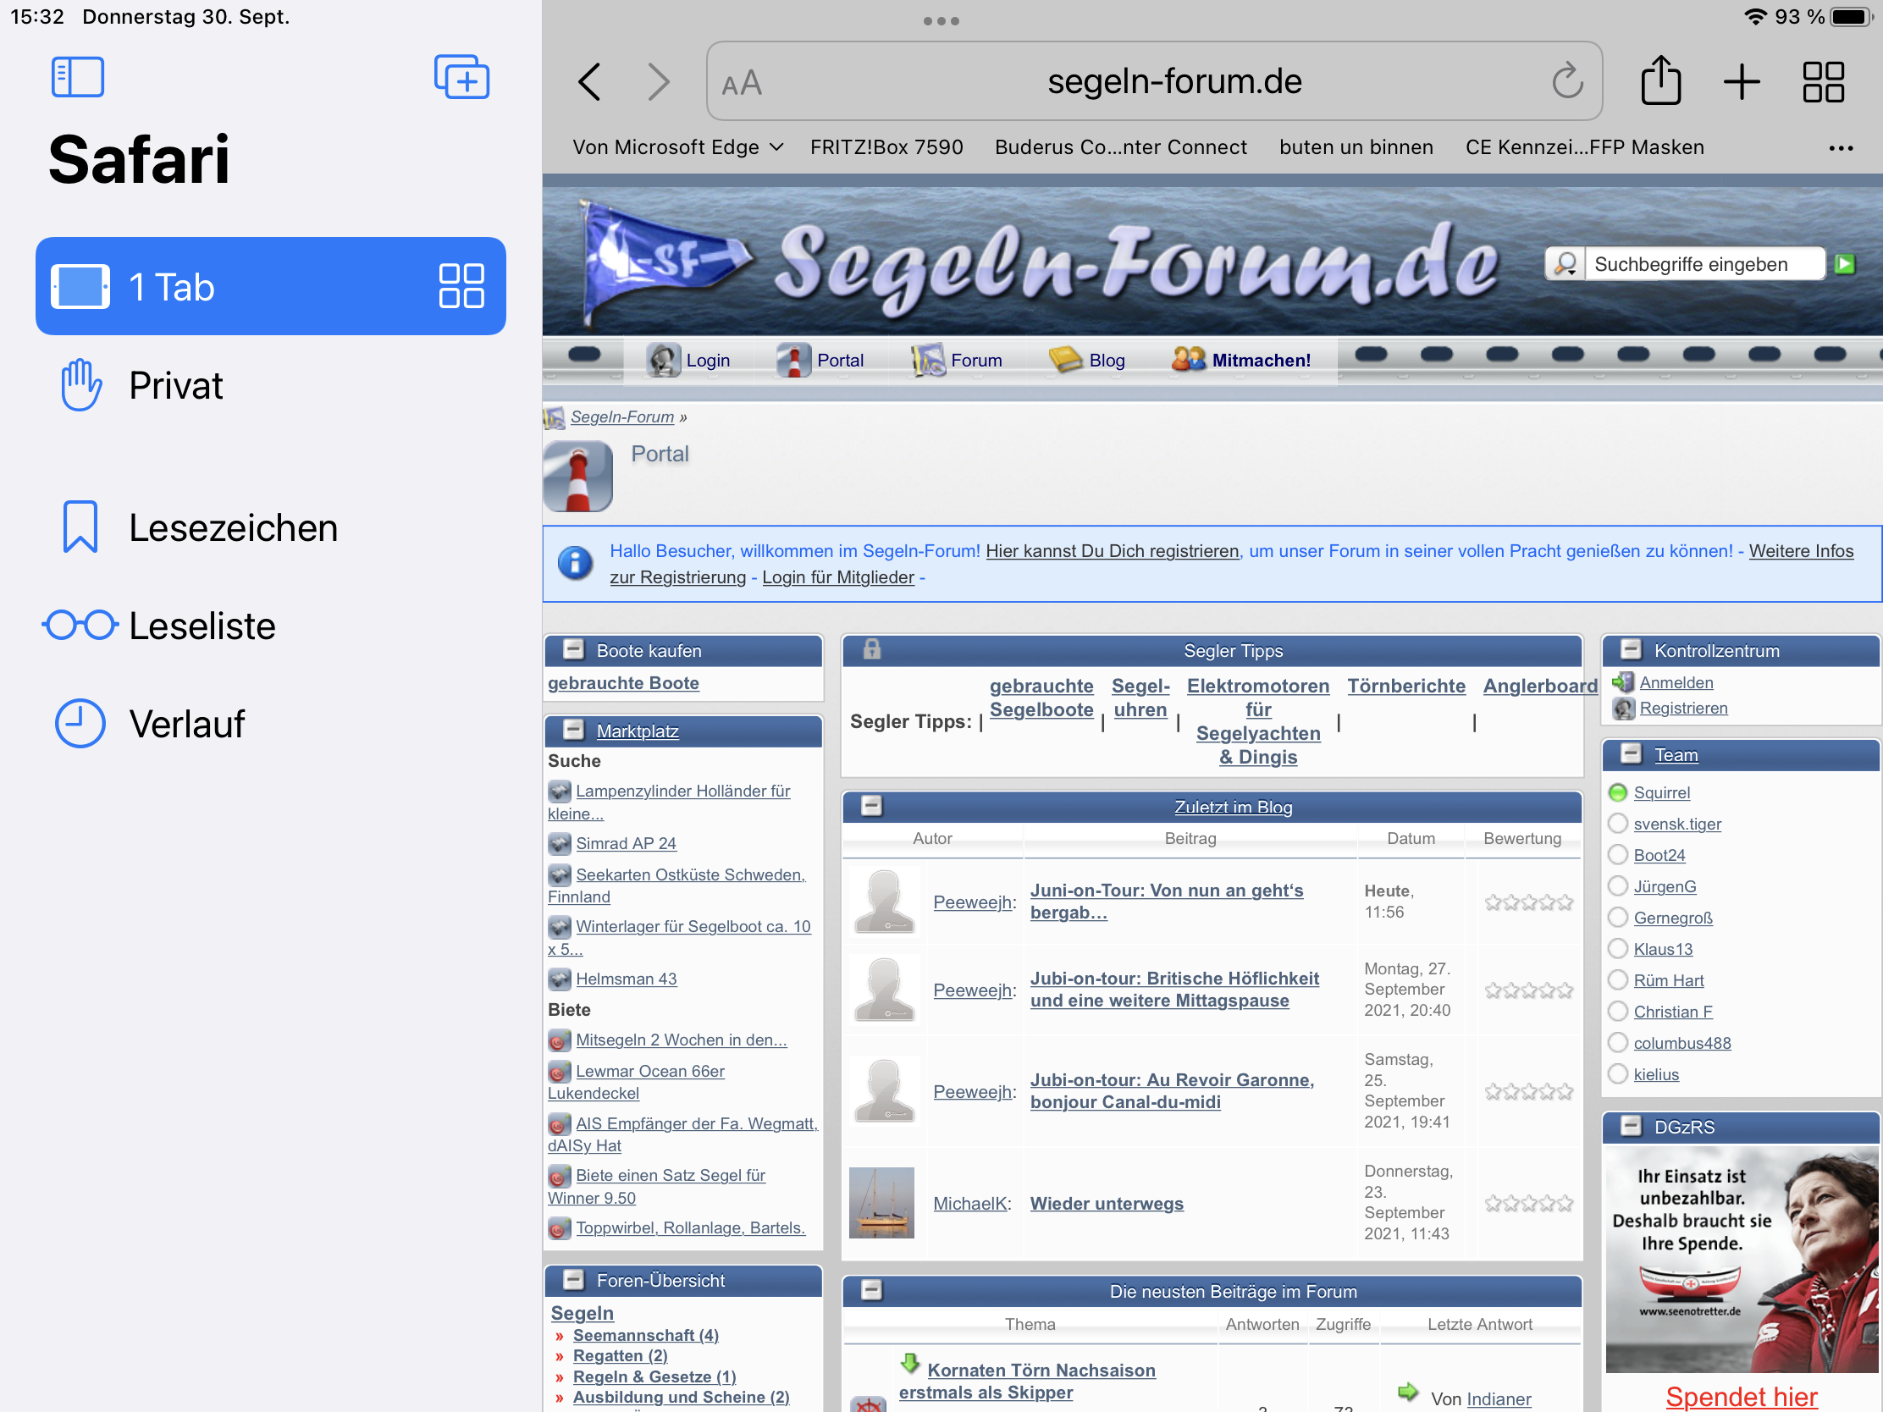Open the Wieder unterwegs blog post
The height and width of the screenshot is (1412, 1883).
point(1106,1204)
